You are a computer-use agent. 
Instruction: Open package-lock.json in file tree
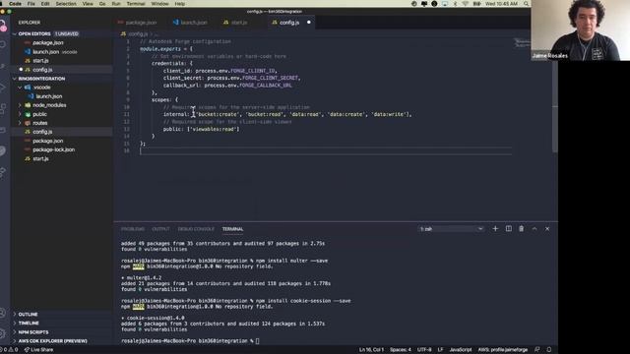(53, 149)
